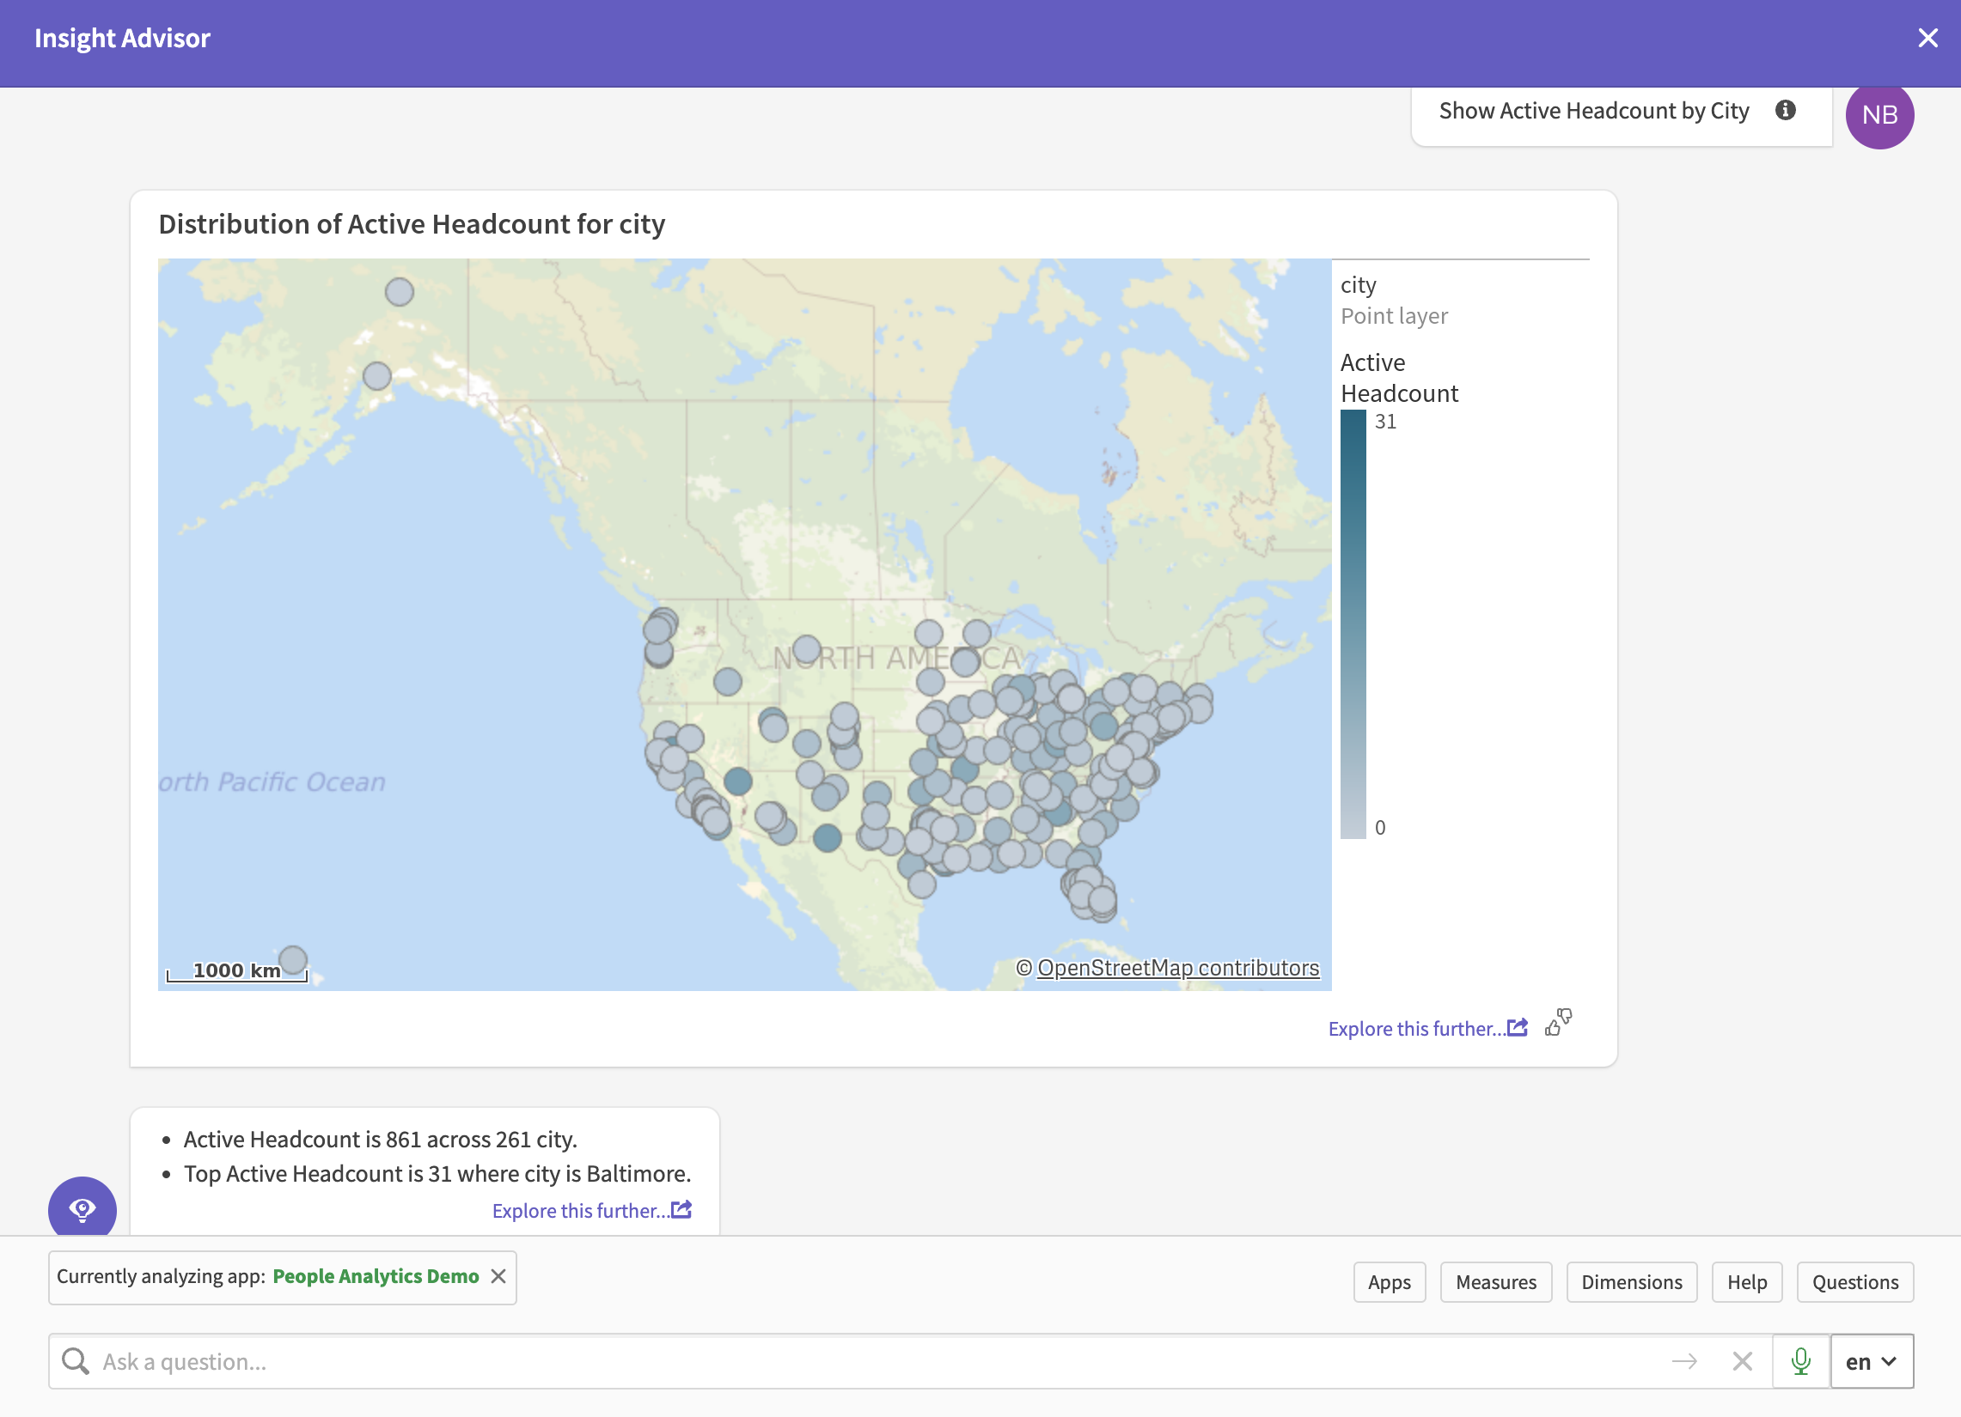Switch to the Measures view
This screenshot has height=1417, width=1961.
1496,1281
